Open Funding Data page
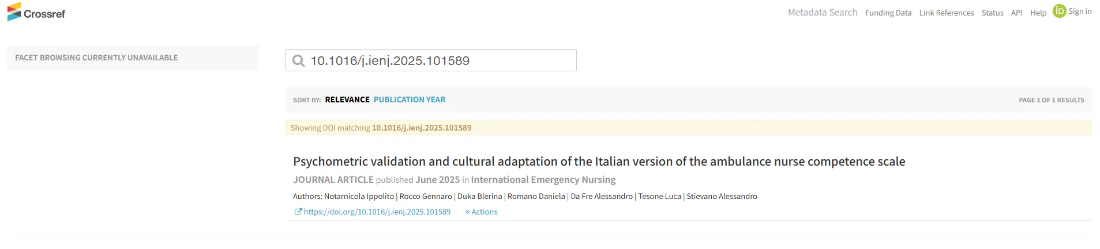Screen dimensions: 1100x249 click(x=888, y=13)
